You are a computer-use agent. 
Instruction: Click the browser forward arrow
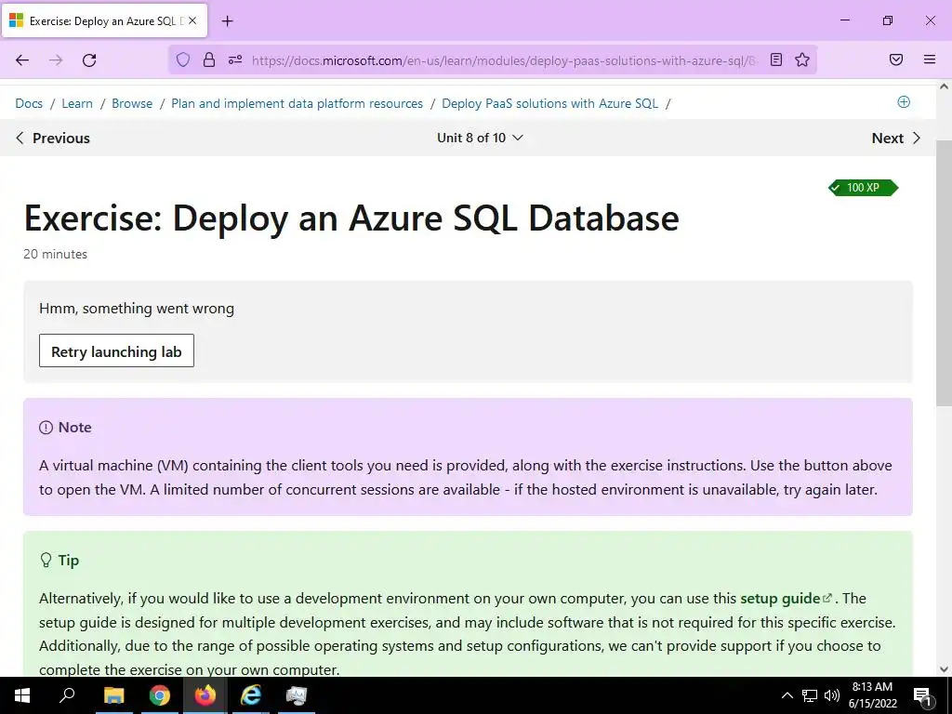(56, 60)
